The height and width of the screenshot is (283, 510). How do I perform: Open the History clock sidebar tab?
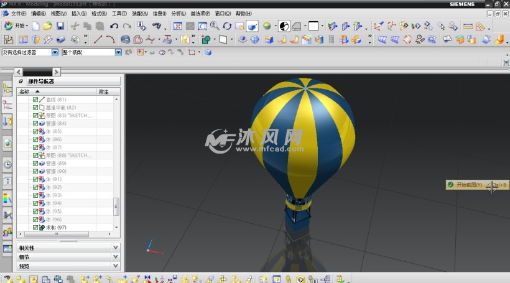pyautogui.click(x=7, y=165)
